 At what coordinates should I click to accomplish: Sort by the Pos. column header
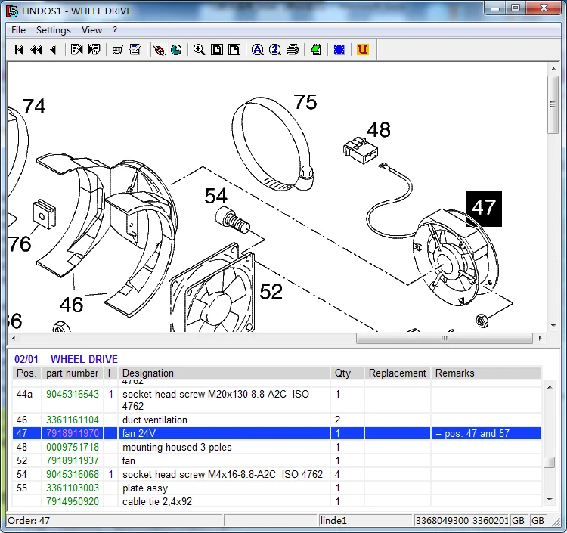26,373
